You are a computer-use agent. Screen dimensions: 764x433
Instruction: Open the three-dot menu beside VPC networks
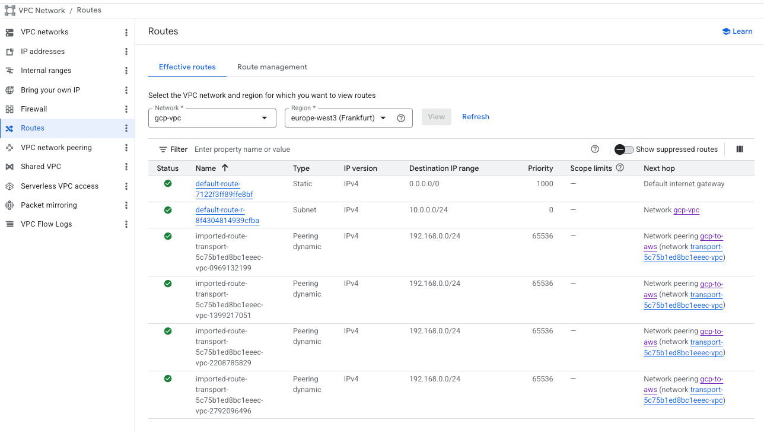(126, 32)
